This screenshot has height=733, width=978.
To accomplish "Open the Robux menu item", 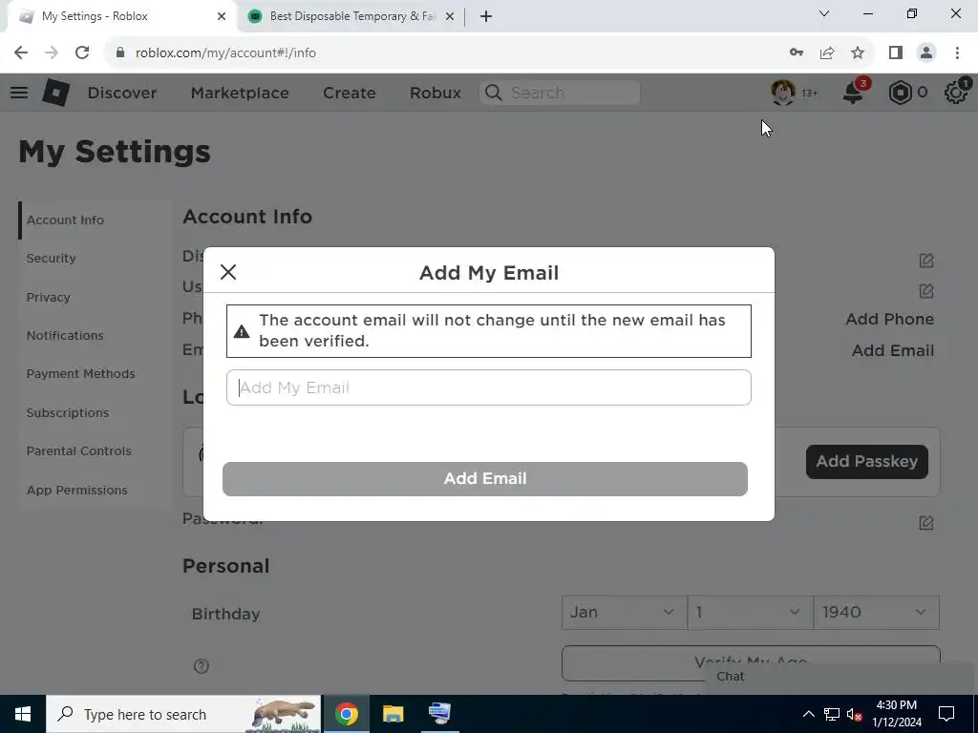I will [x=436, y=93].
